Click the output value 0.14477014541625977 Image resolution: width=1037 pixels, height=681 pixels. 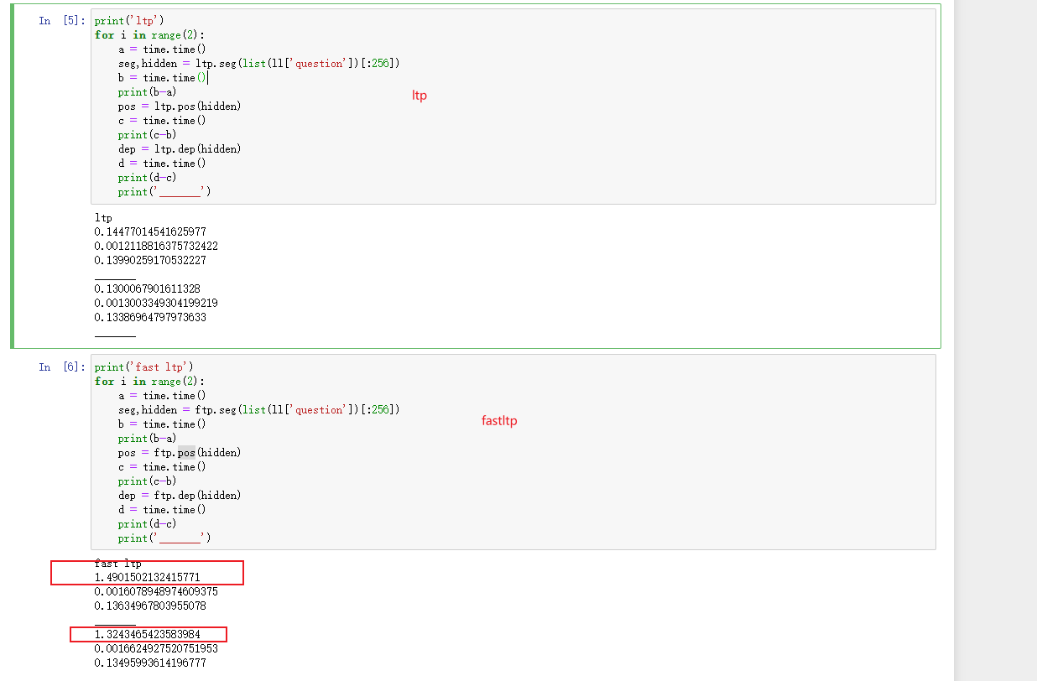point(151,231)
